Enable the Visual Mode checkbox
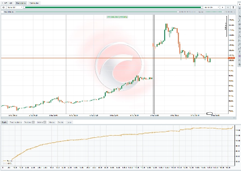The width and height of the screenshot is (241, 171). pyautogui.click(x=2, y=12)
